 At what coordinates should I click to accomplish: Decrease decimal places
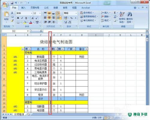point(70,22)
